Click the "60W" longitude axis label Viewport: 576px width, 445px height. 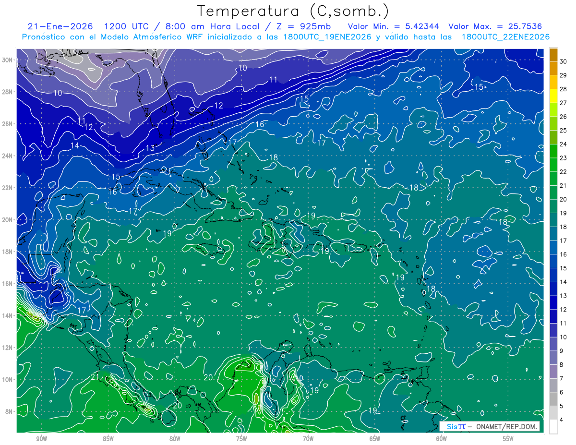(442, 439)
